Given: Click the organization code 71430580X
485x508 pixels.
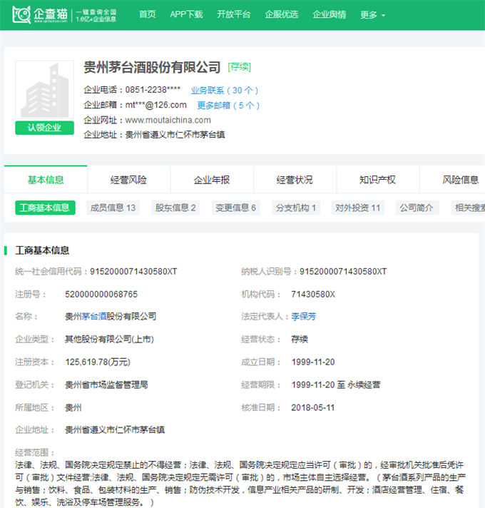Looking at the screenshot, I should (313, 294).
